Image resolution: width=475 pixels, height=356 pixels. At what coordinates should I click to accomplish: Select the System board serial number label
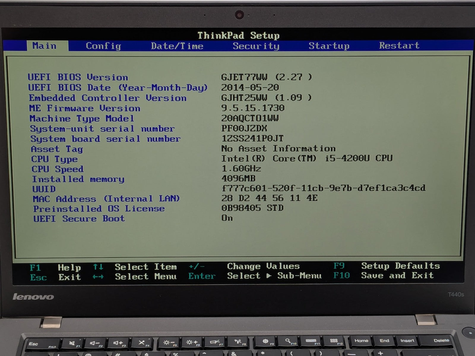tap(105, 139)
